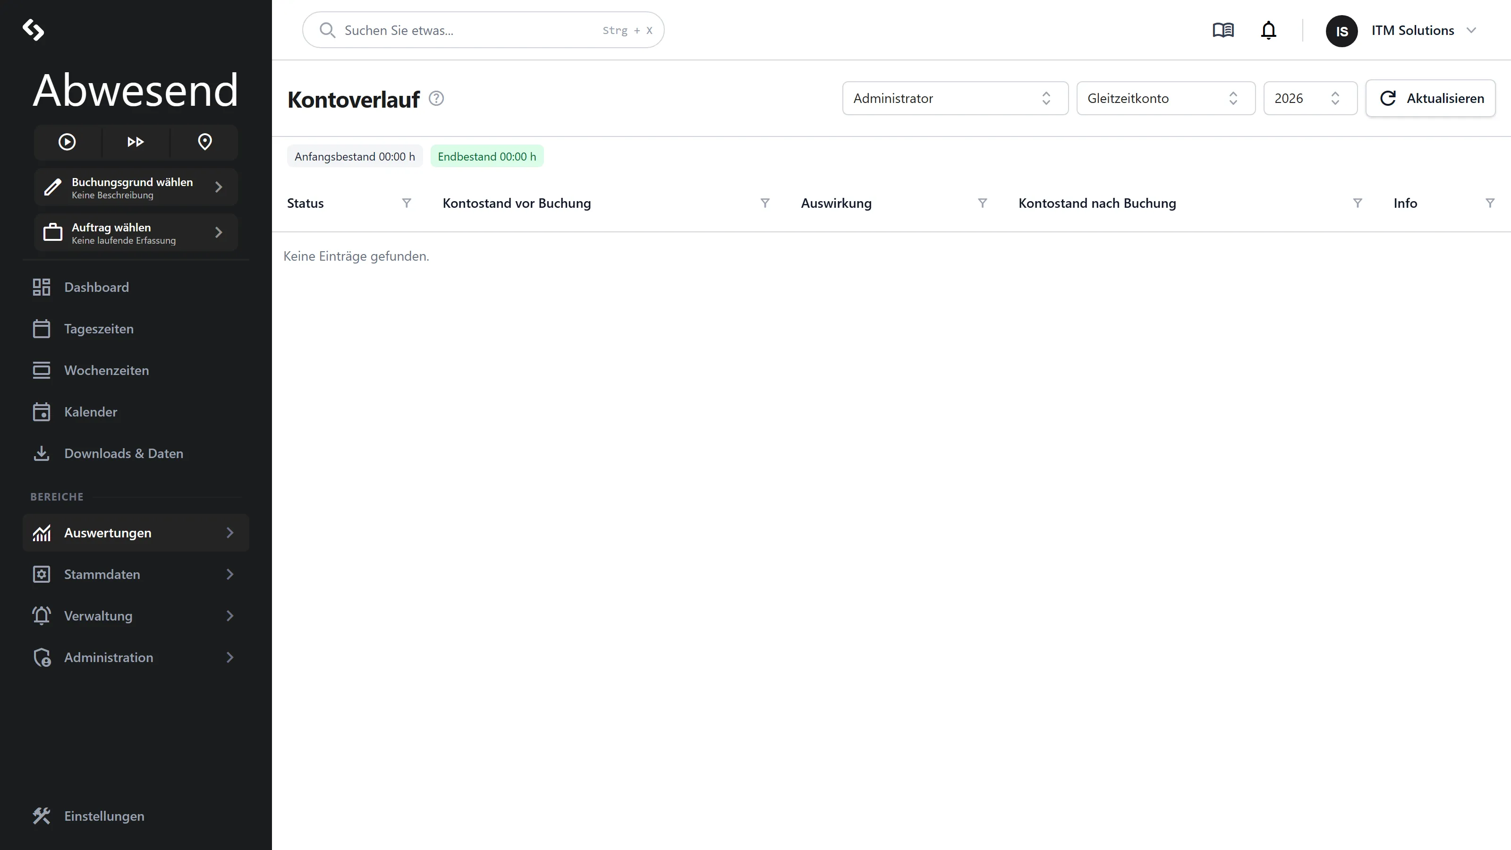The width and height of the screenshot is (1511, 850).
Task: Click the Info column header label
Action: [x=1405, y=203]
